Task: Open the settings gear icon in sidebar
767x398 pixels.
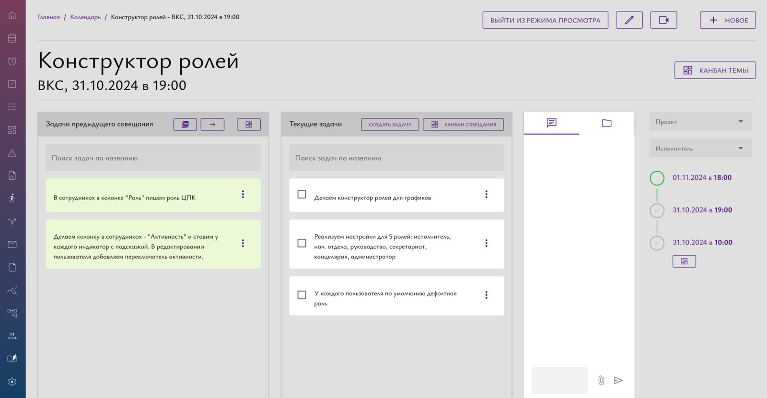Action: [x=12, y=382]
